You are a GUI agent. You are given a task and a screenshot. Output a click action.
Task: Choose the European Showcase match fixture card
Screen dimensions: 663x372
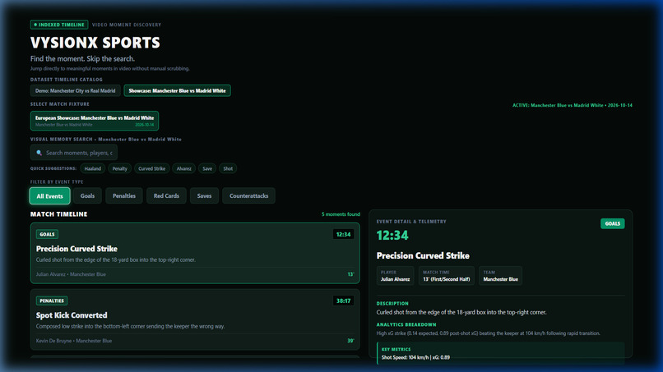tap(95, 121)
